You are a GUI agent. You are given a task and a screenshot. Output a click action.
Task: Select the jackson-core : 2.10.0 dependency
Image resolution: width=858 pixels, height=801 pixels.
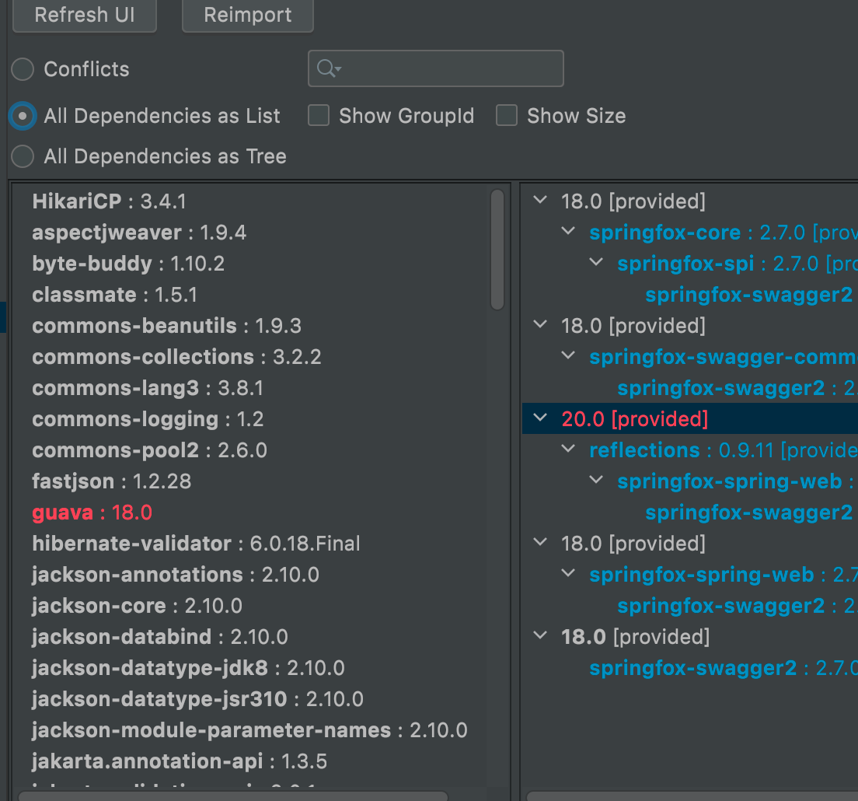point(137,606)
